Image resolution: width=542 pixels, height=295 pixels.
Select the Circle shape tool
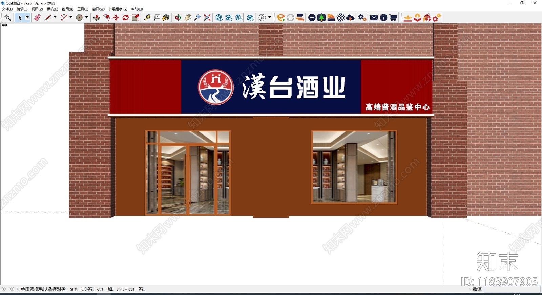79,18
